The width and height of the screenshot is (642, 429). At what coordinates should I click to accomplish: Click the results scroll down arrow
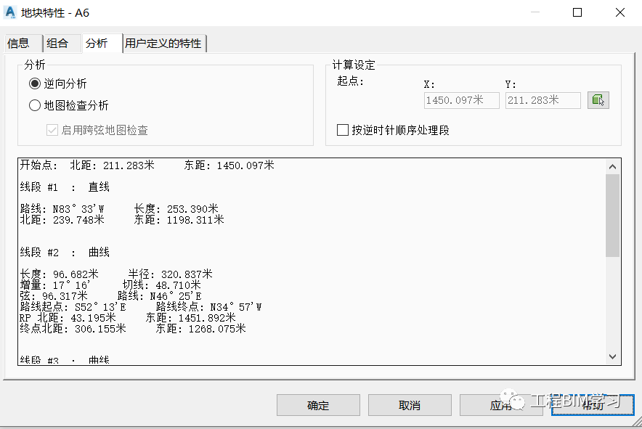pyautogui.click(x=612, y=357)
